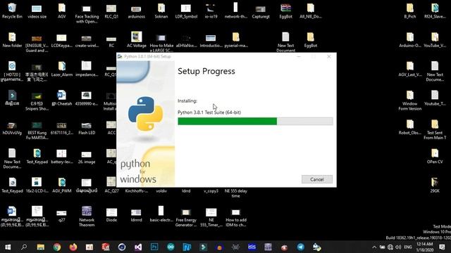Screen dimensions: 451x253
Task: Select the battery-lev... desktop icon
Action: (x=61, y=156)
